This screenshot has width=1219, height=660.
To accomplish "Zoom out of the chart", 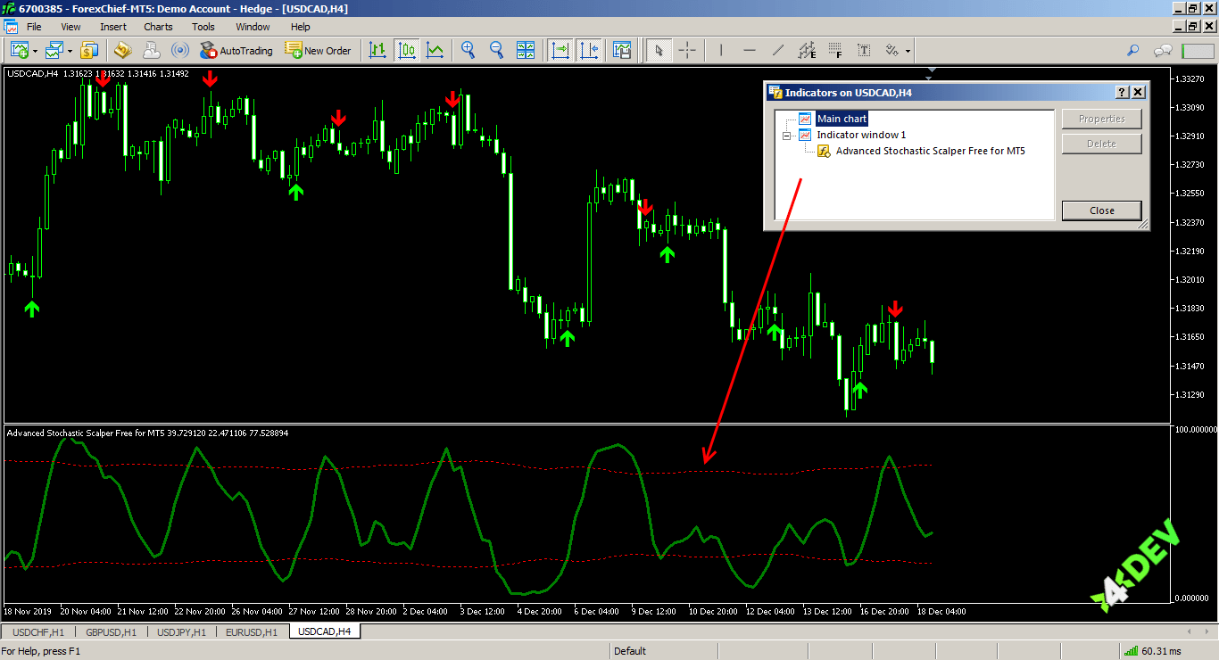I will point(496,50).
